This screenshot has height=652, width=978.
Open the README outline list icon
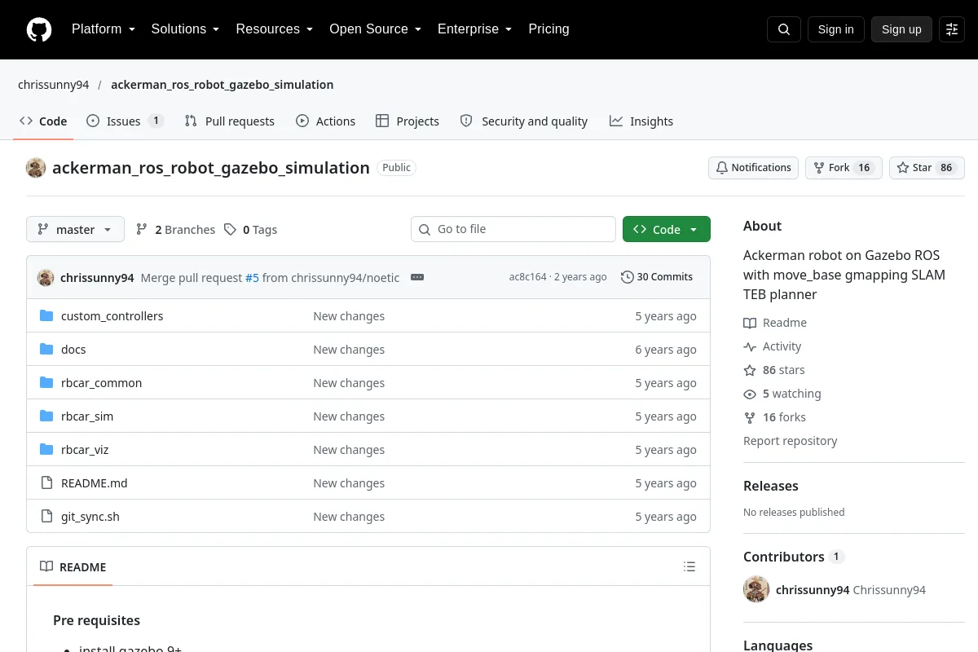pyautogui.click(x=689, y=566)
